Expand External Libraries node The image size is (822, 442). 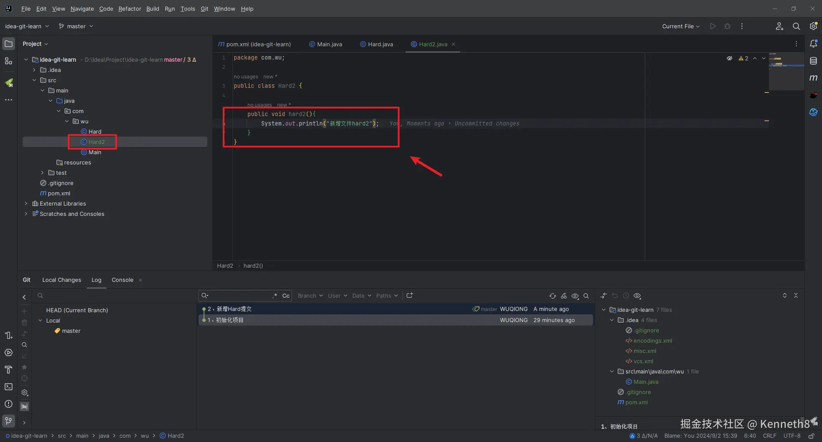tap(26, 203)
